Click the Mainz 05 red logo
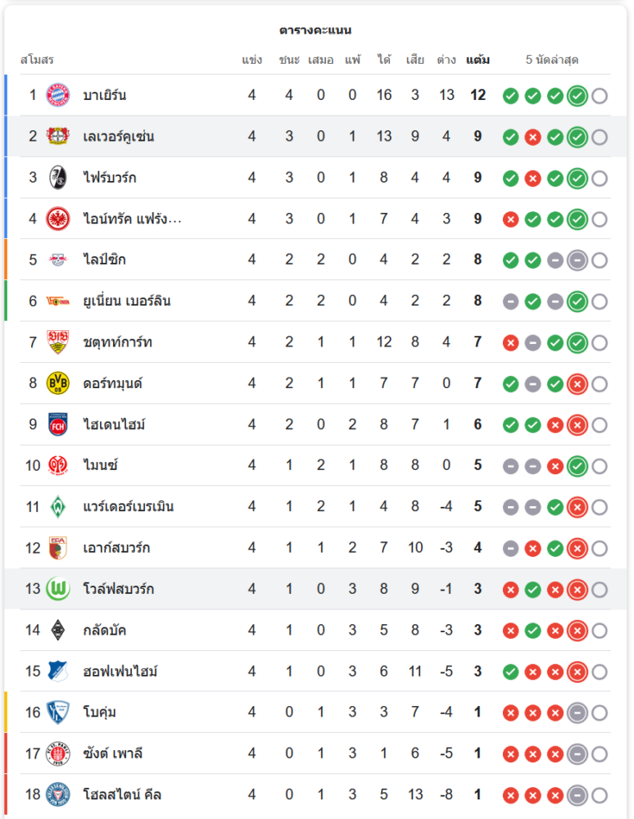Screen dimensions: 634x819 coord(58,465)
